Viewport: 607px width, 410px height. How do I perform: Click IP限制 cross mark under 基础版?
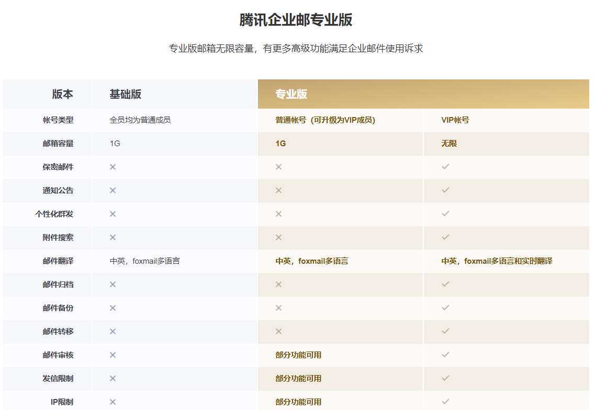point(113,402)
